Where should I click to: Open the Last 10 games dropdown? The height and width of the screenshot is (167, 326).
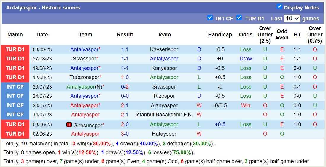[x=292, y=18]
